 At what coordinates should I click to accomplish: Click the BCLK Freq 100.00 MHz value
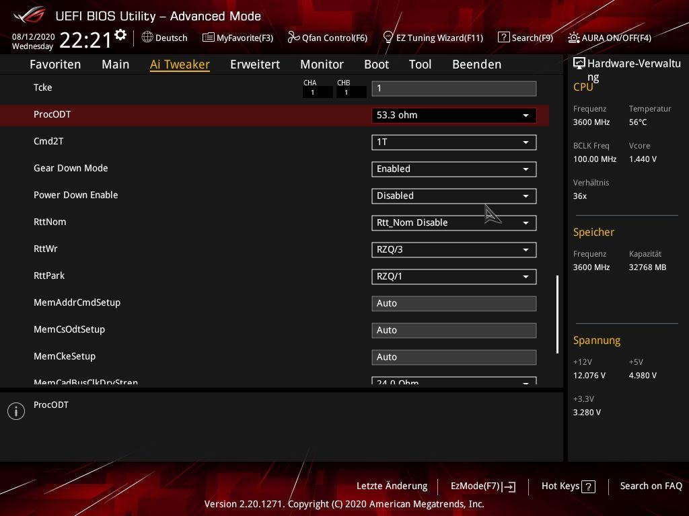coord(595,159)
